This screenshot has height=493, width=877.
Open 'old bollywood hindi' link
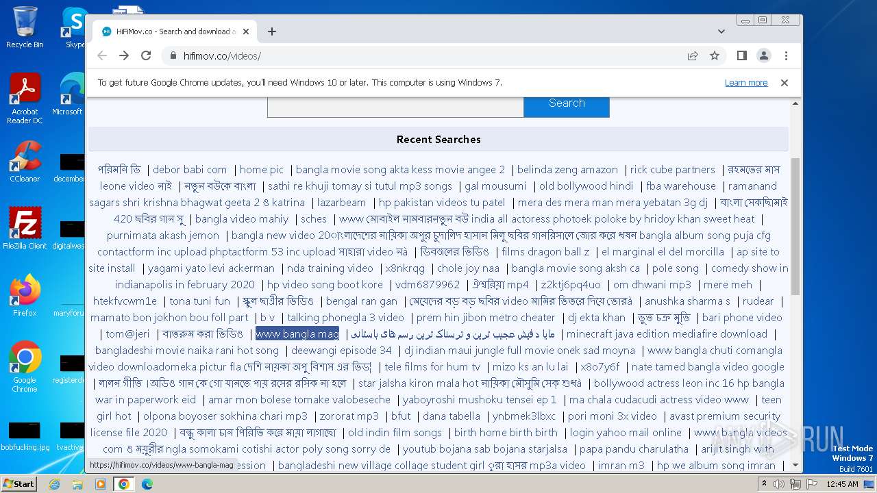point(586,186)
